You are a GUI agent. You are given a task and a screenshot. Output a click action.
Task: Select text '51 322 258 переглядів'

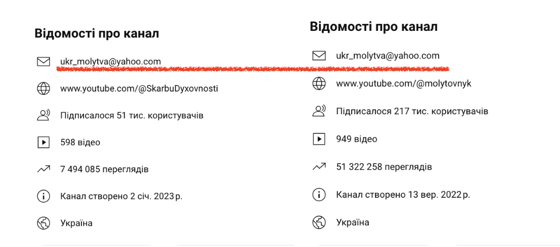[x=384, y=166]
